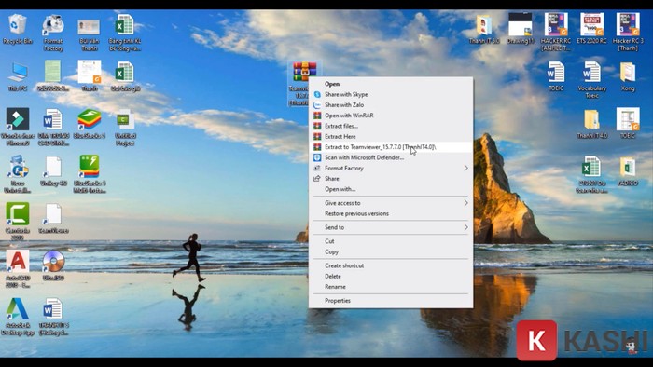Expand the Give access to submenu arrow
Image resolution: width=653 pixels, height=367 pixels.
coord(465,203)
